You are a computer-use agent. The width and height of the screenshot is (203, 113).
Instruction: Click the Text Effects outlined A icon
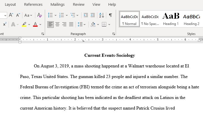click(13, 24)
